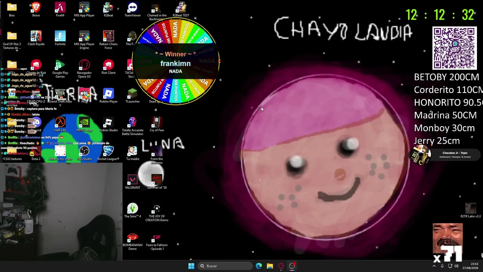Click the OBS Studio desktop shortcut

(x=84, y=153)
